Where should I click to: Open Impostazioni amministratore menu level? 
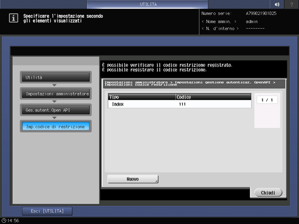(x=56, y=94)
